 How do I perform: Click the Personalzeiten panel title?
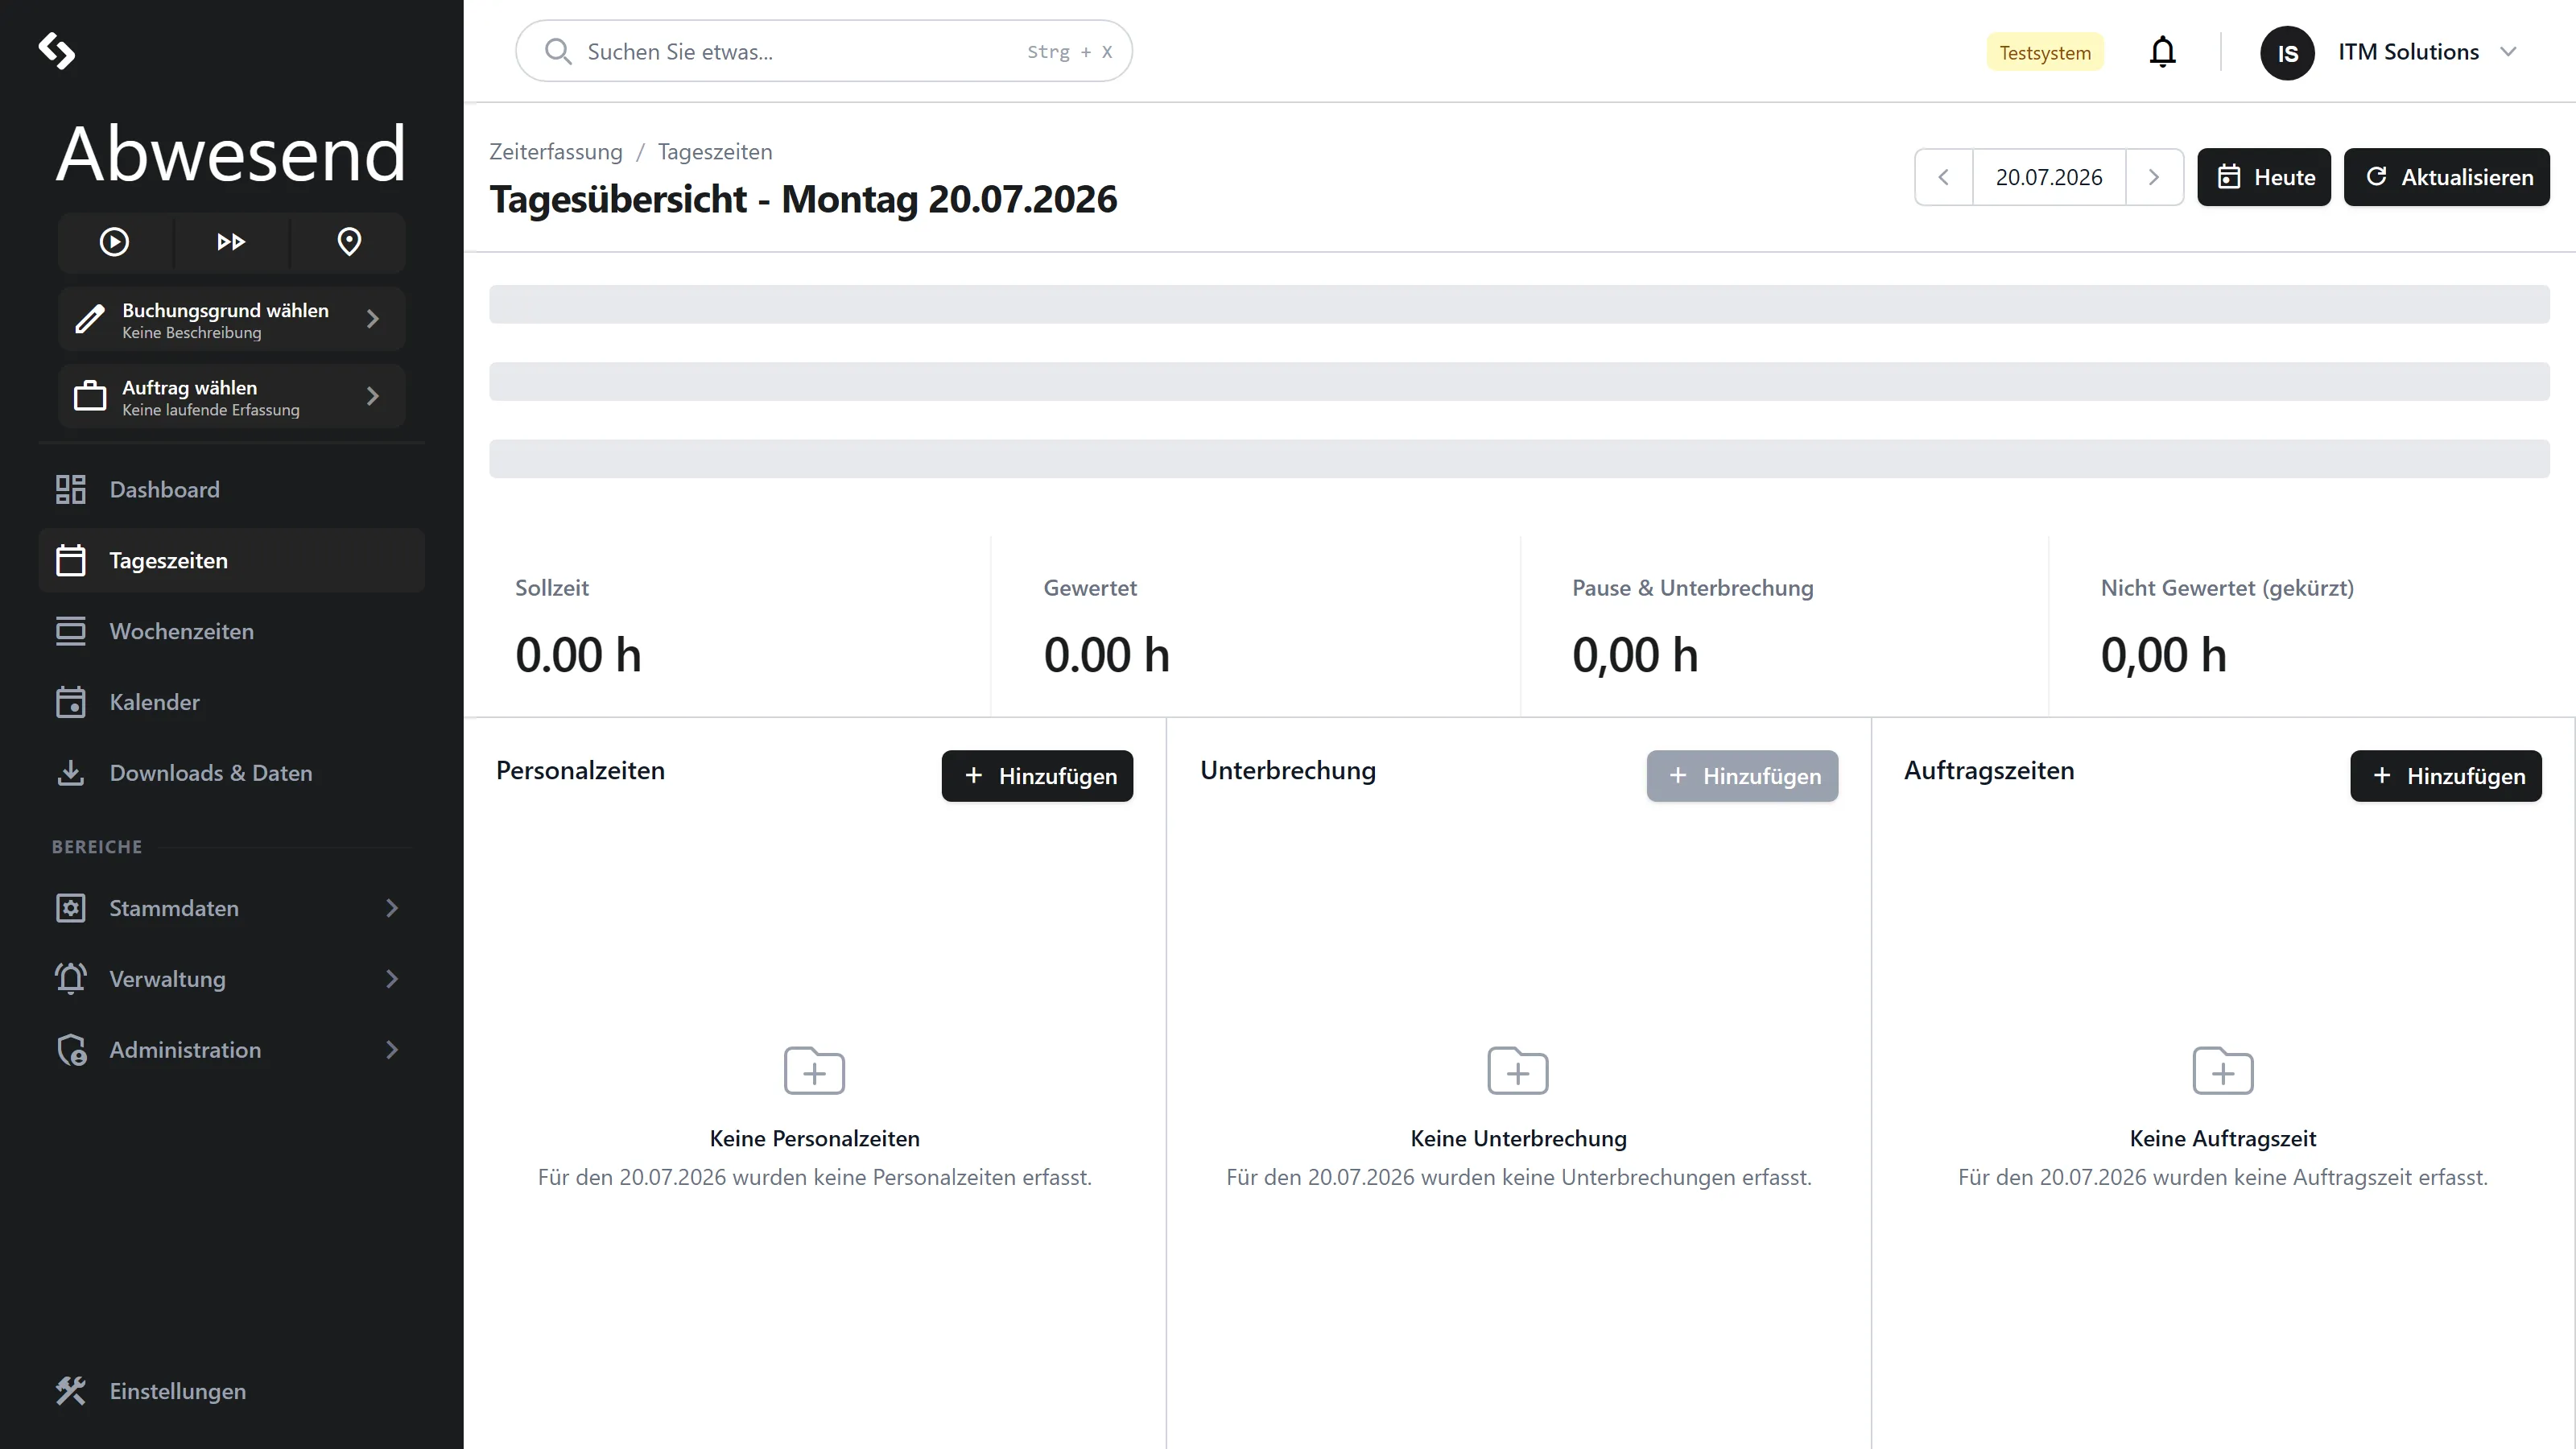[580, 771]
